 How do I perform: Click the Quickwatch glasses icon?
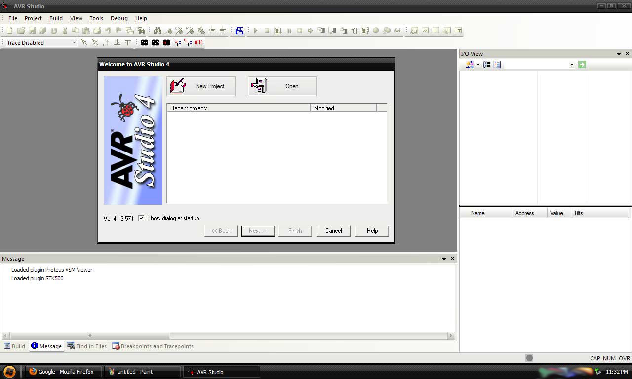point(397,31)
